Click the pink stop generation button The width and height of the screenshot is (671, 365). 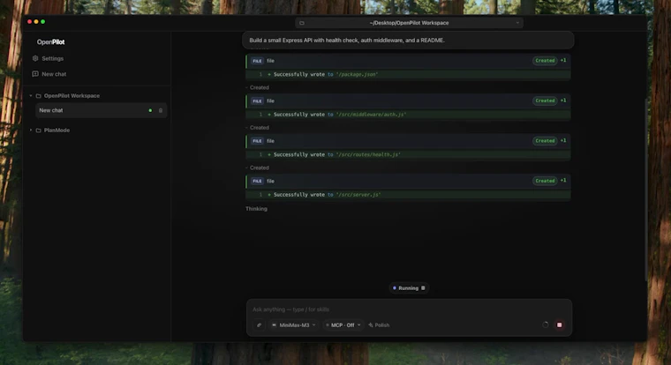[x=559, y=324]
